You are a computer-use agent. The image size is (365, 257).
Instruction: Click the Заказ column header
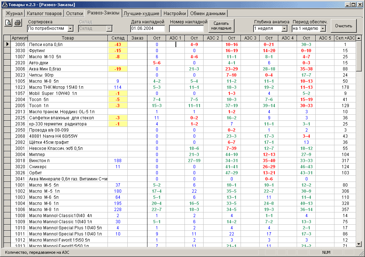[x=137, y=38]
